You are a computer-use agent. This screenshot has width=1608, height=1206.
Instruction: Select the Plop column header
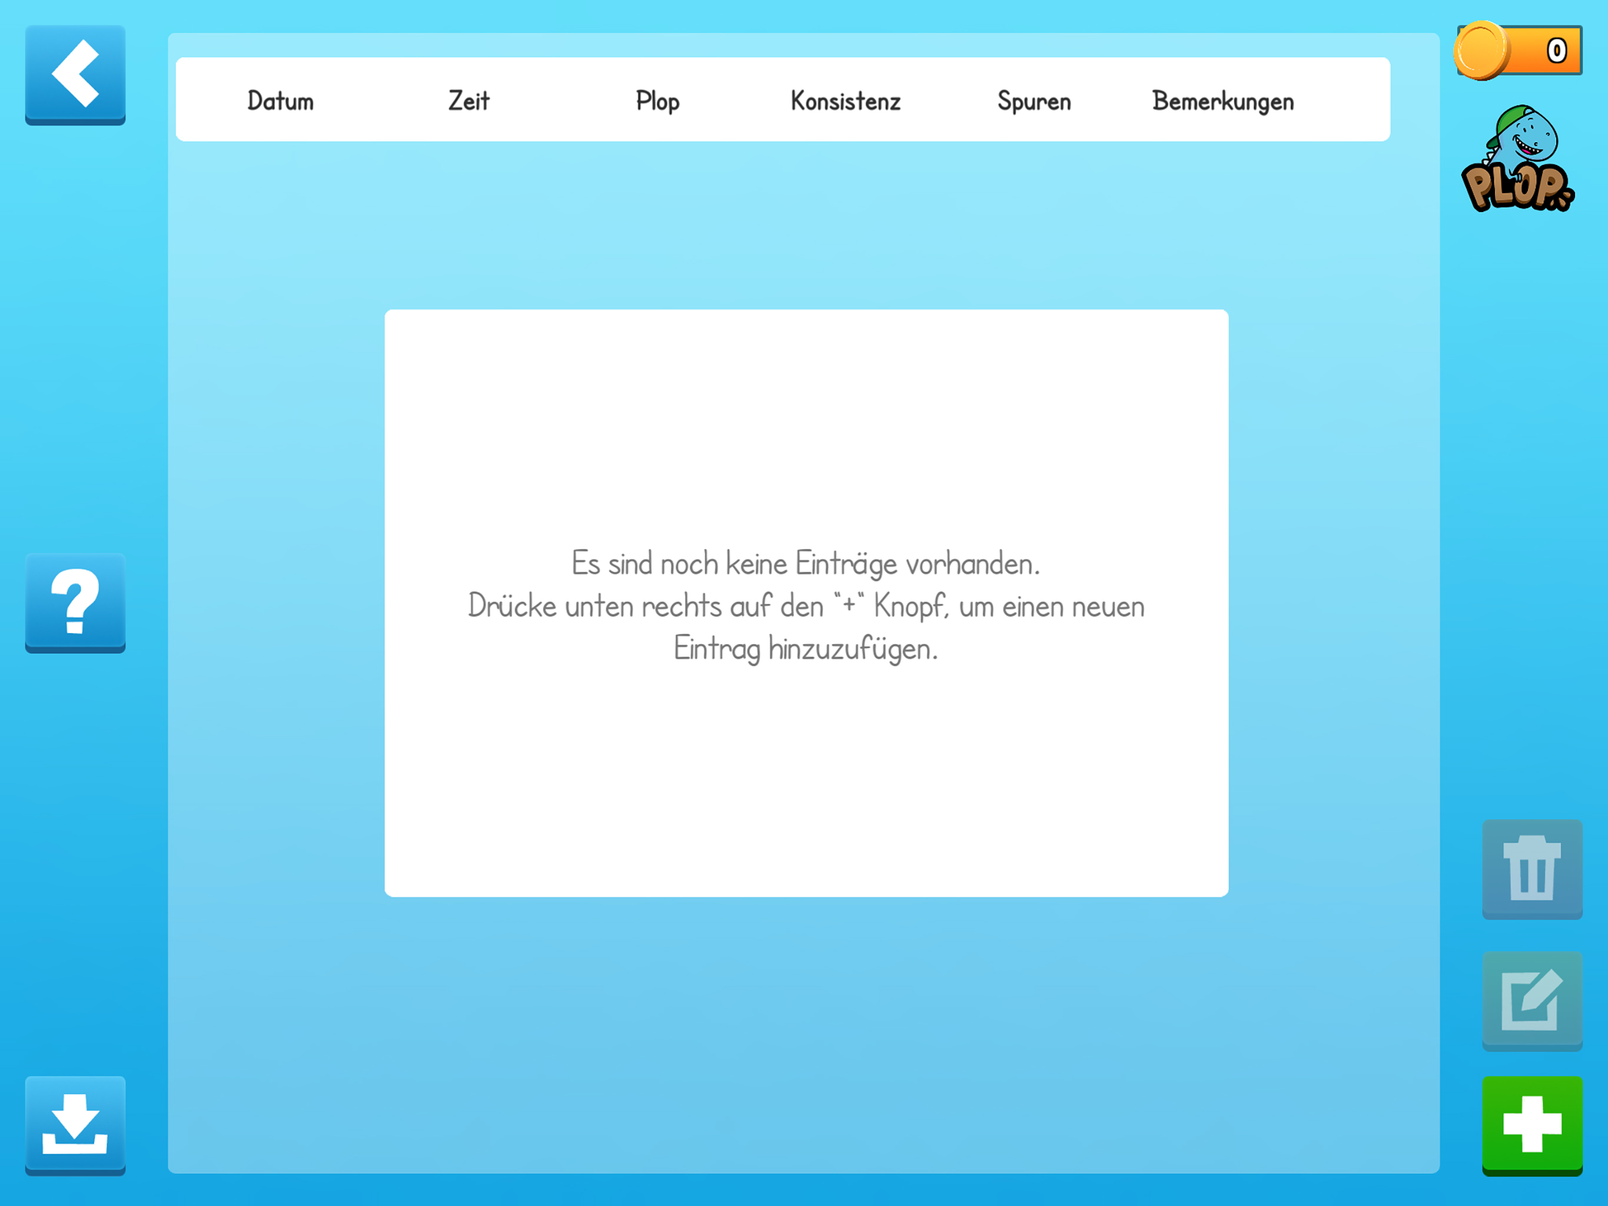(657, 101)
